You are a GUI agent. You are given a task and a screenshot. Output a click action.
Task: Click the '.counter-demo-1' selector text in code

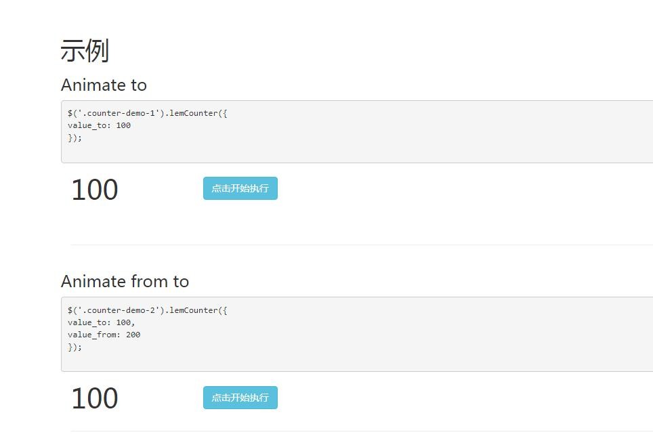tap(119, 113)
